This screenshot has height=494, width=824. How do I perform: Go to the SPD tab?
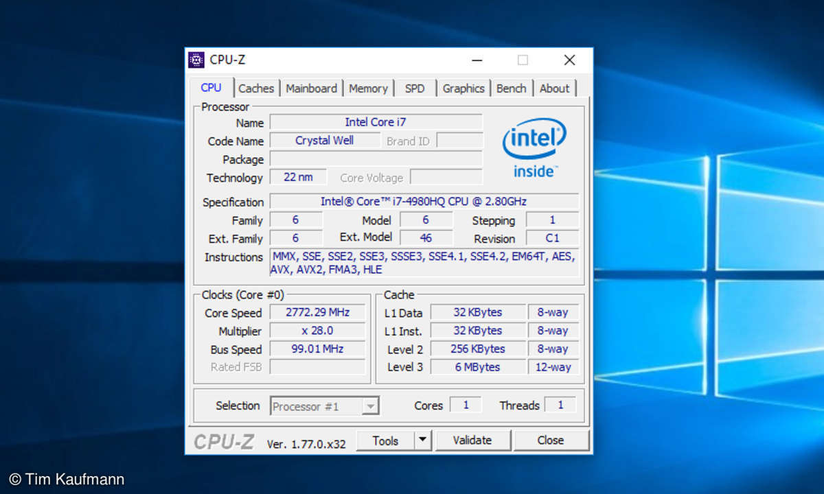pos(415,89)
